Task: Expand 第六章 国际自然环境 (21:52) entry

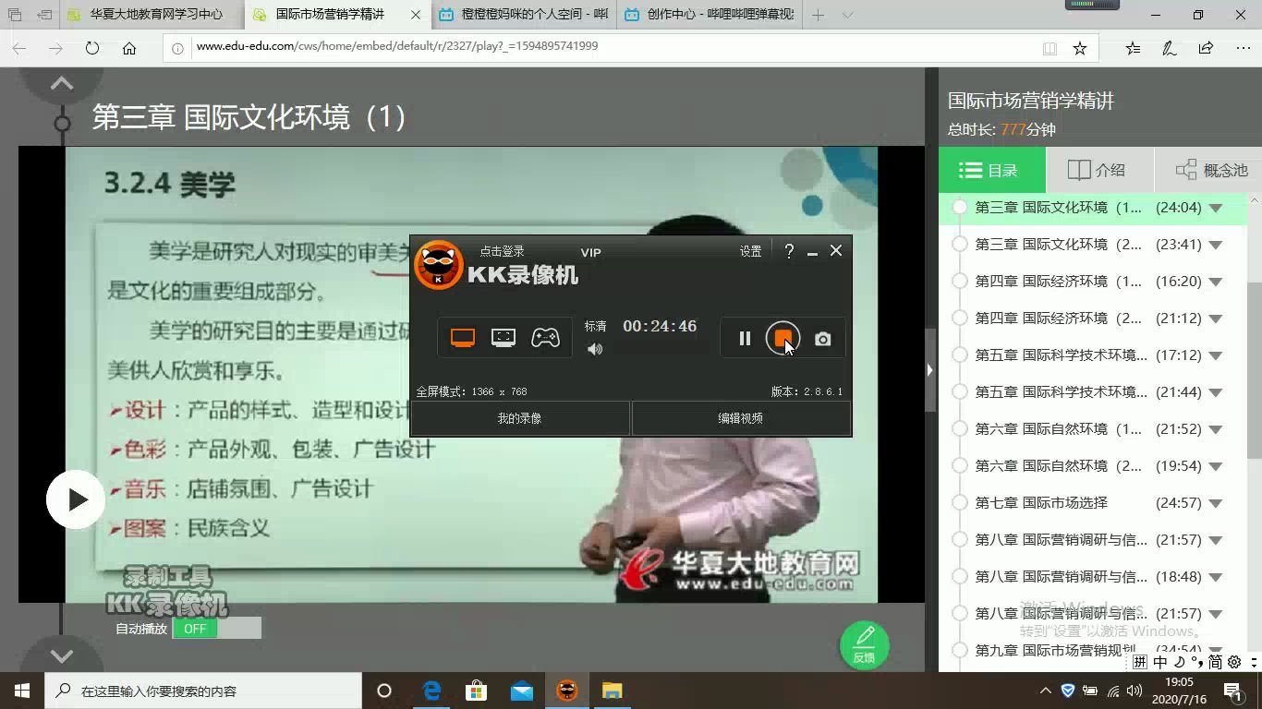Action: pyautogui.click(x=1216, y=429)
